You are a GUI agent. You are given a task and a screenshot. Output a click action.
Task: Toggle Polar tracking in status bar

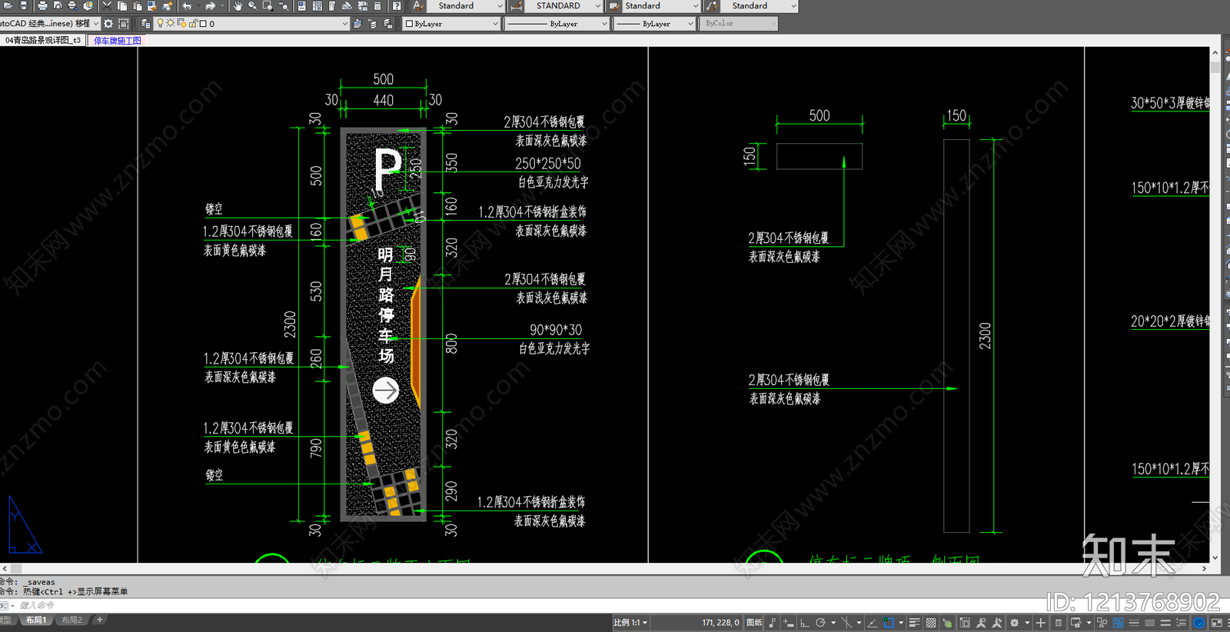click(820, 623)
